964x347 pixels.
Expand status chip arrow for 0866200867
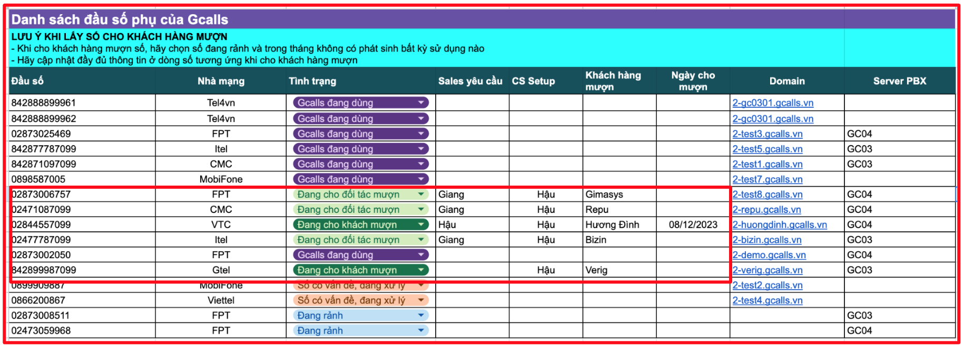coord(421,301)
